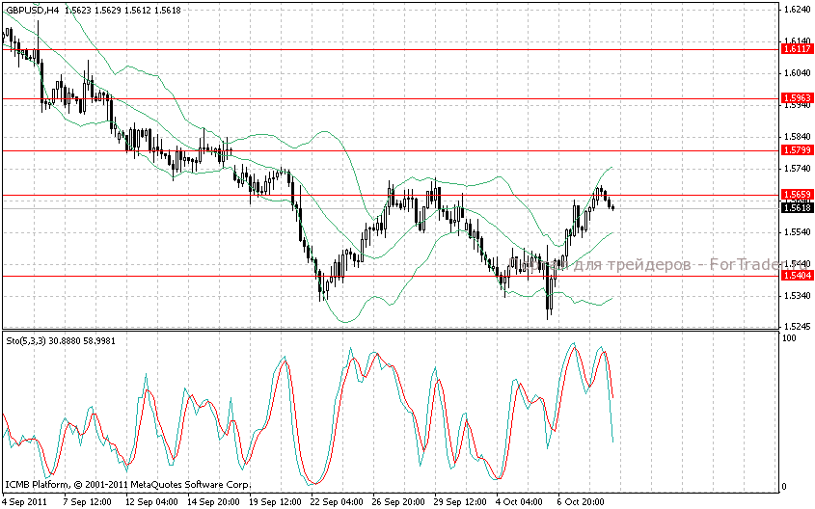The width and height of the screenshot is (815, 509).
Task: Click the black 1.5618 current price label
Action: tap(797, 207)
